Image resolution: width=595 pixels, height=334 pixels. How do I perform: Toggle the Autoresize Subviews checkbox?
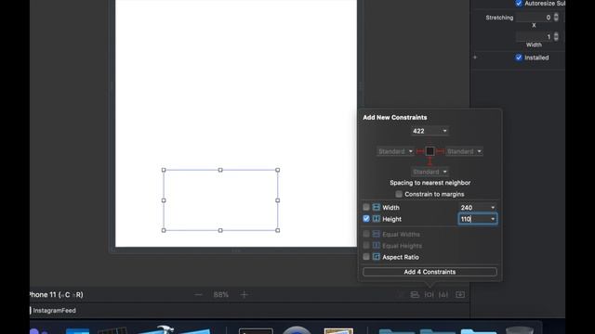[519, 4]
